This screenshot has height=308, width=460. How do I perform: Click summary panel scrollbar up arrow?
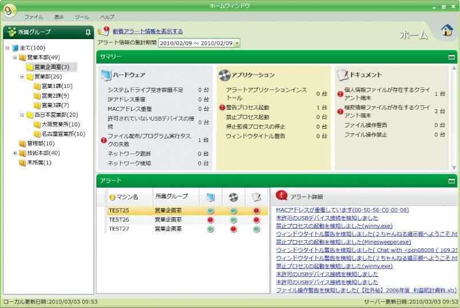tap(454, 68)
